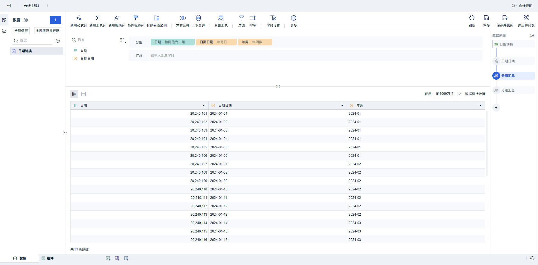The image size is (538, 265).
Task: Click the 全部保存 button
Action: click(x=21, y=31)
